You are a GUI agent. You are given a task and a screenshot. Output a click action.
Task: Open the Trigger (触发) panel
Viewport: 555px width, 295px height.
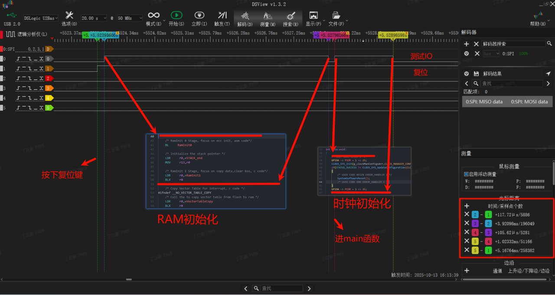click(222, 16)
